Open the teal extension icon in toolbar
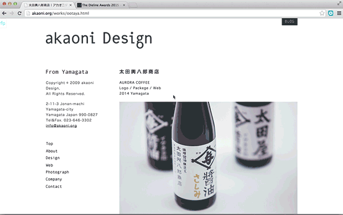This screenshot has width=343, height=215. click(330, 13)
